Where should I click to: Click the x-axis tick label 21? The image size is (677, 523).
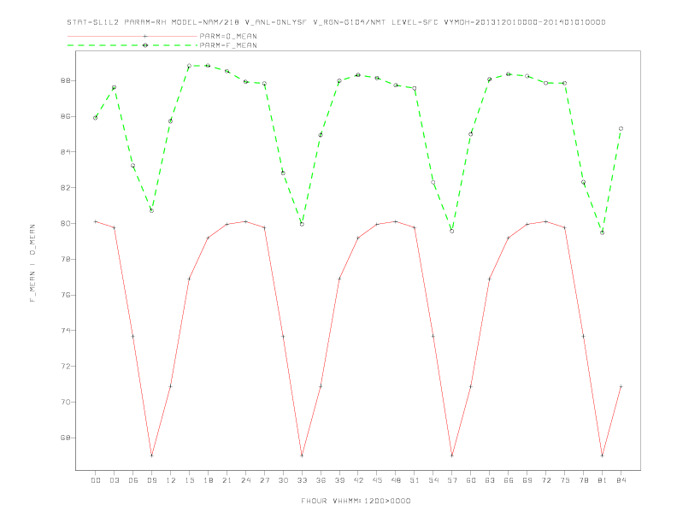pos(227,480)
